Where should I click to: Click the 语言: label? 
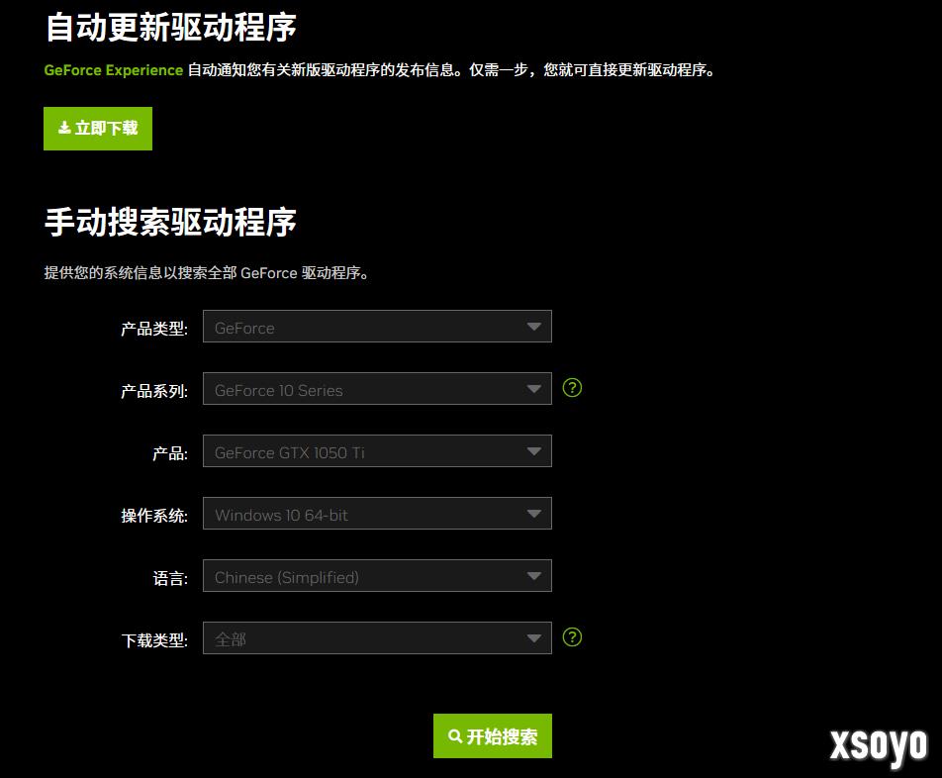click(170, 578)
